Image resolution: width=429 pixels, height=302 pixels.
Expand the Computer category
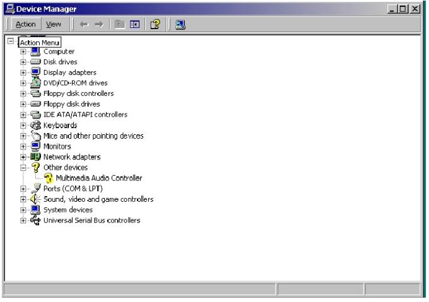click(23, 52)
